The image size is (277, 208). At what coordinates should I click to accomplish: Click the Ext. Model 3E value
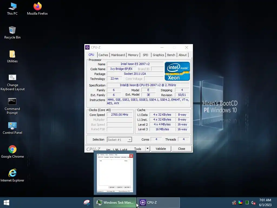pos(149,95)
